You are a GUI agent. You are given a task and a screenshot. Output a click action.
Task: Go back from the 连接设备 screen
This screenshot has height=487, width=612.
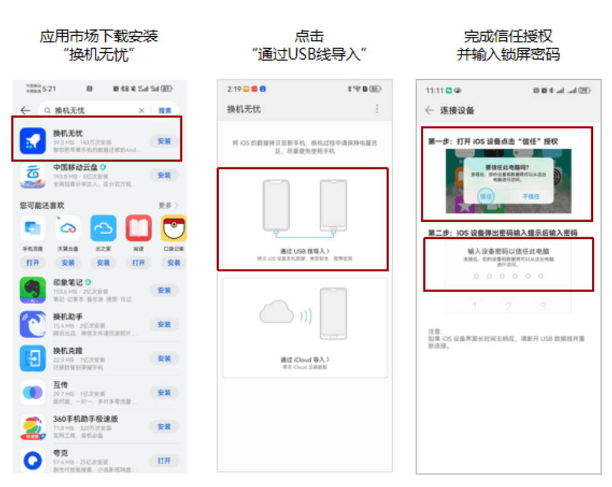[x=430, y=111]
